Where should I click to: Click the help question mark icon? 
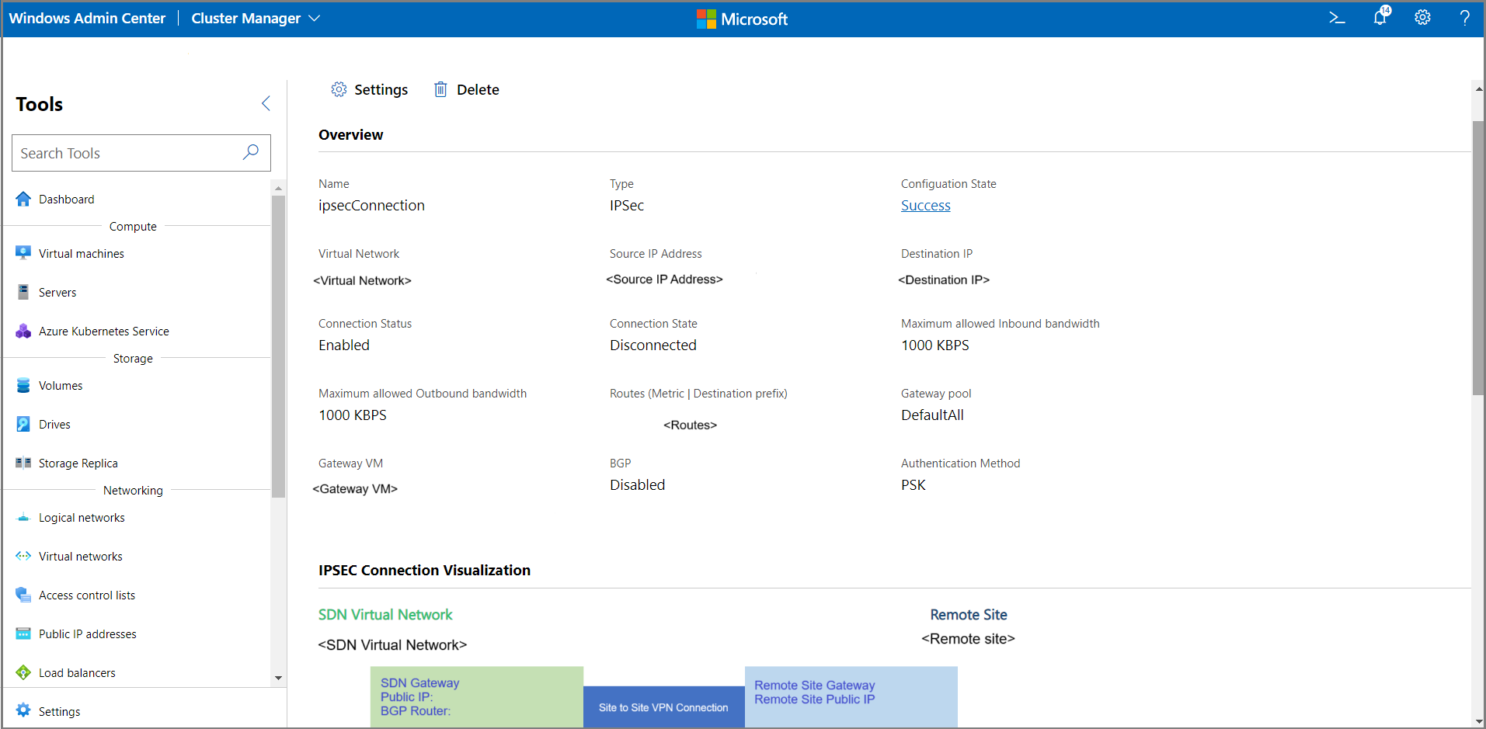coord(1464,18)
